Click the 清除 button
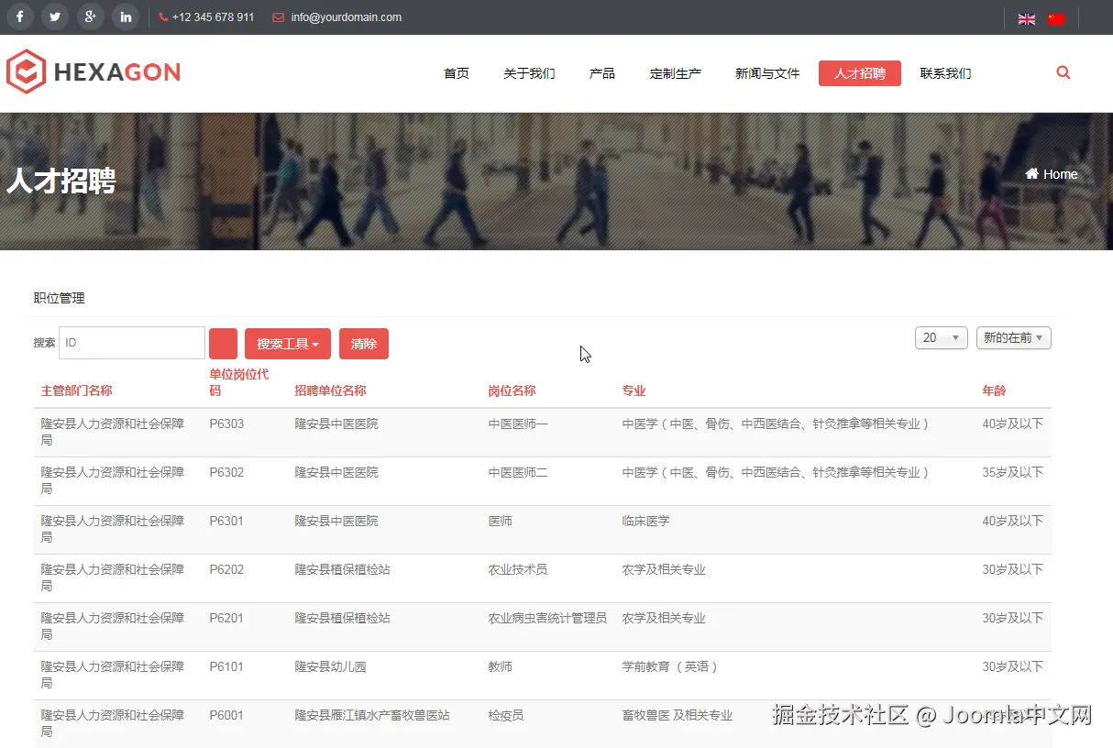This screenshot has width=1113, height=748. point(363,343)
